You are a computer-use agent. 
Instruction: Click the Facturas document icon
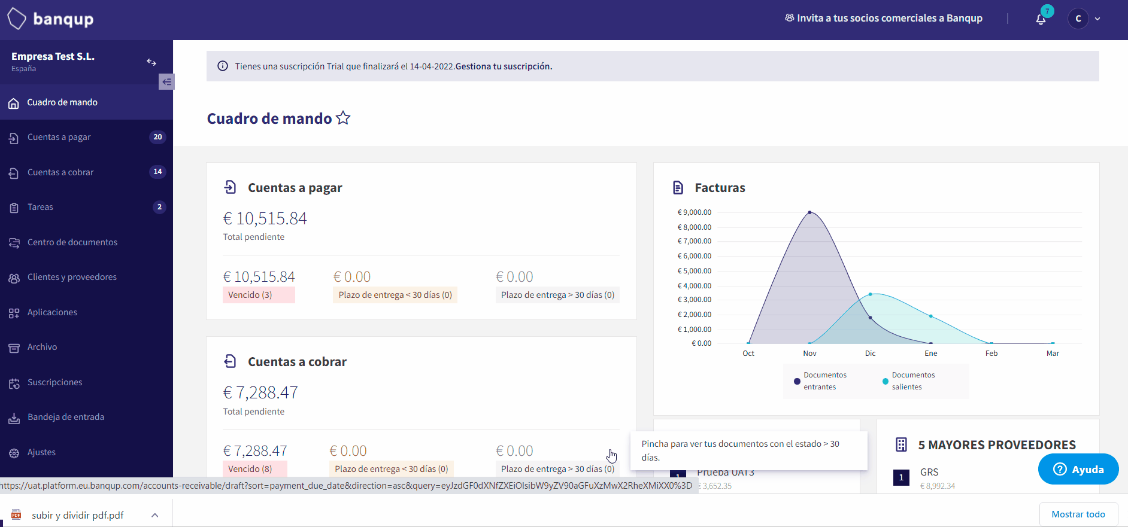[678, 188]
